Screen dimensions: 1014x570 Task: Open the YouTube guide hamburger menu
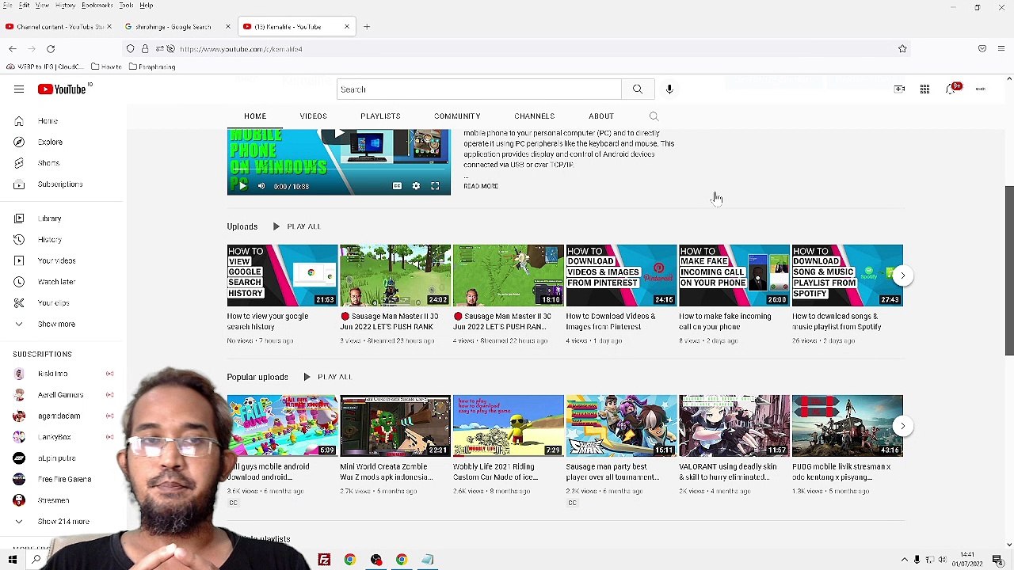tap(18, 89)
